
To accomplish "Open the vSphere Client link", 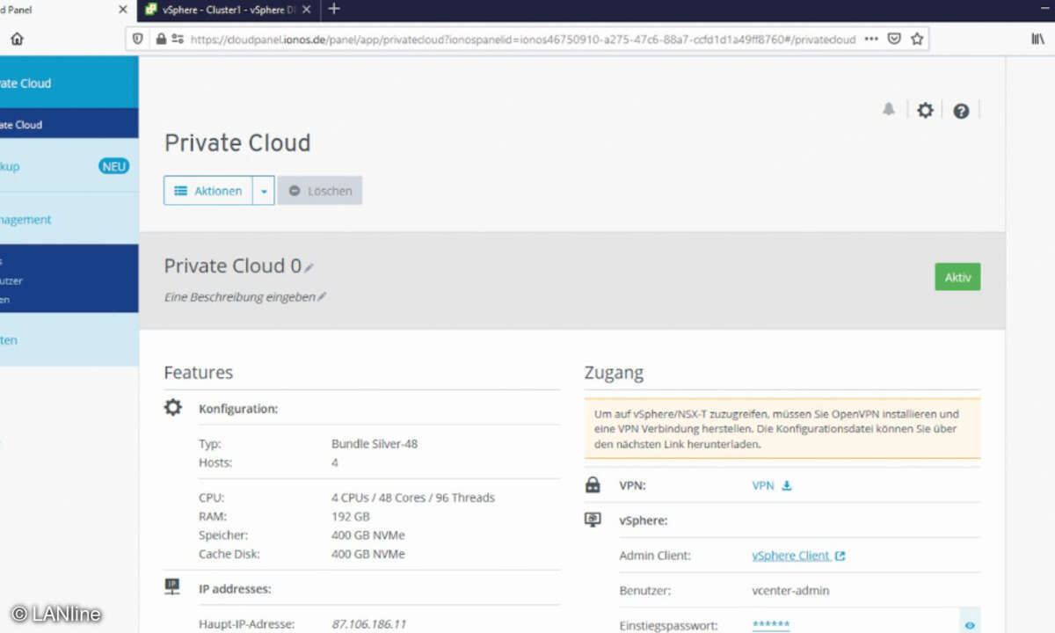I will [x=790, y=556].
